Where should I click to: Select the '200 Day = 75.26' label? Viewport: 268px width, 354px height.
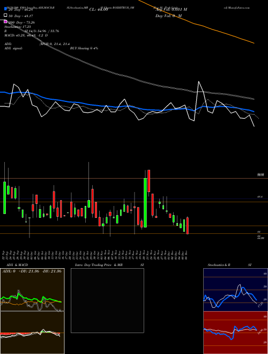tap(21, 23)
